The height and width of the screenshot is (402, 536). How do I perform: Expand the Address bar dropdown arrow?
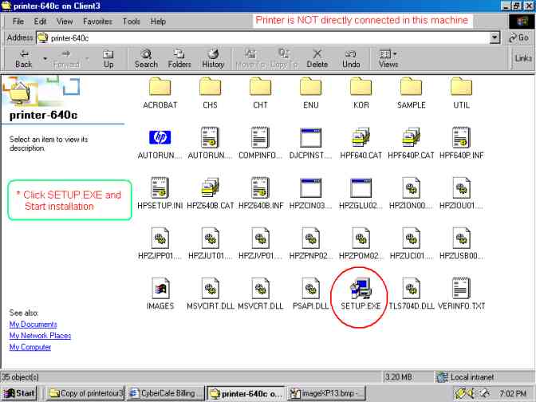tap(495, 37)
